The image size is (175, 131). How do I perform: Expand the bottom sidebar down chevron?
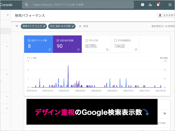tap(7, 108)
